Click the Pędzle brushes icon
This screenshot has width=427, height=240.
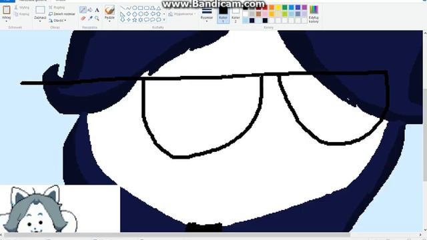(109, 11)
